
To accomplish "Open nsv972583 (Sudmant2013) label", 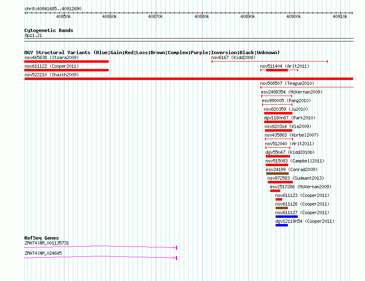I will tap(296, 178).
